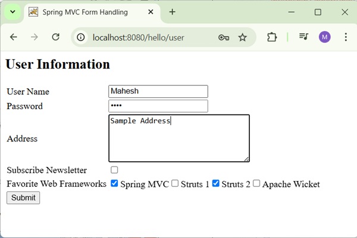Image resolution: width=357 pixels, height=238 pixels.
Task: Click the User Name field with Mahesh
Action: tap(158, 91)
